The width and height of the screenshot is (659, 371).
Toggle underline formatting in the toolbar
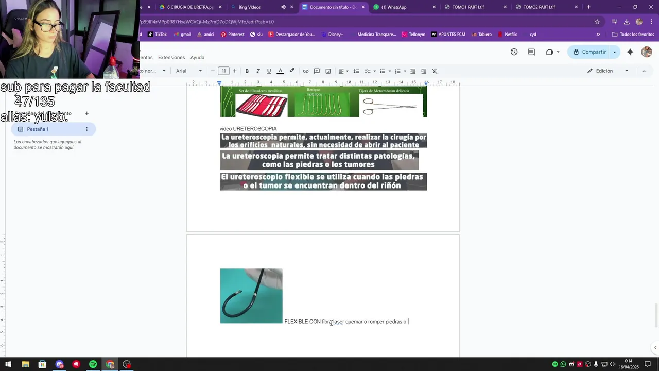[269, 71]
